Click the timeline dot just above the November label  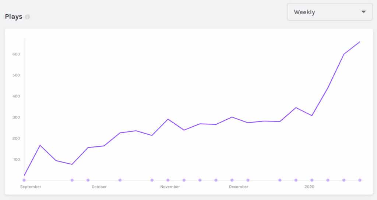coord(168,180)
